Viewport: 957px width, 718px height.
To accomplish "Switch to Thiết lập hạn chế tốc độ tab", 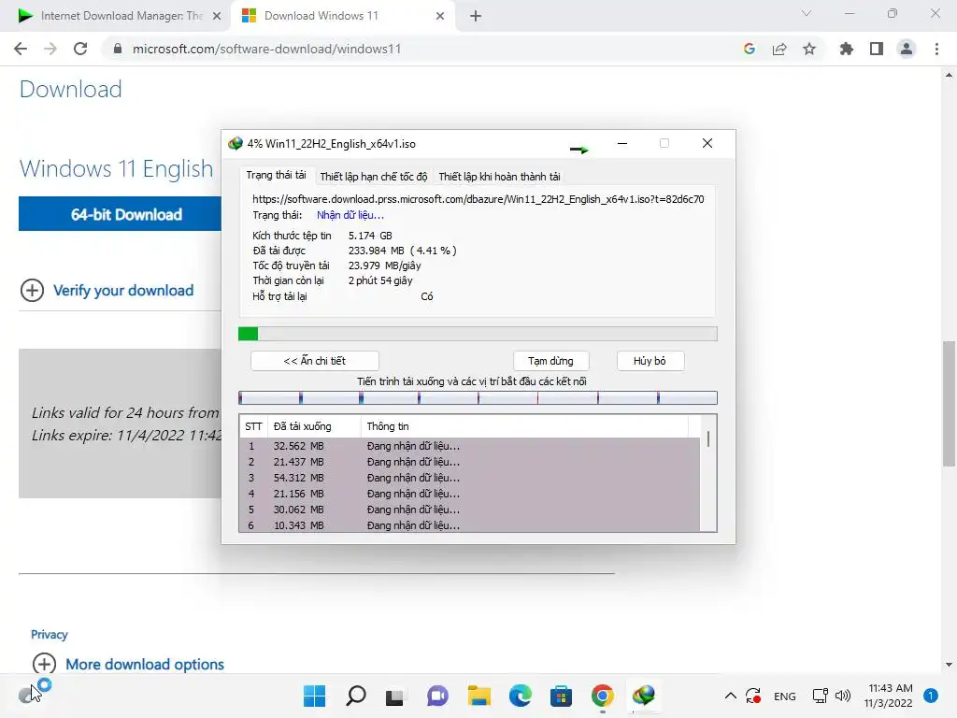I will (x=374, y=177).
